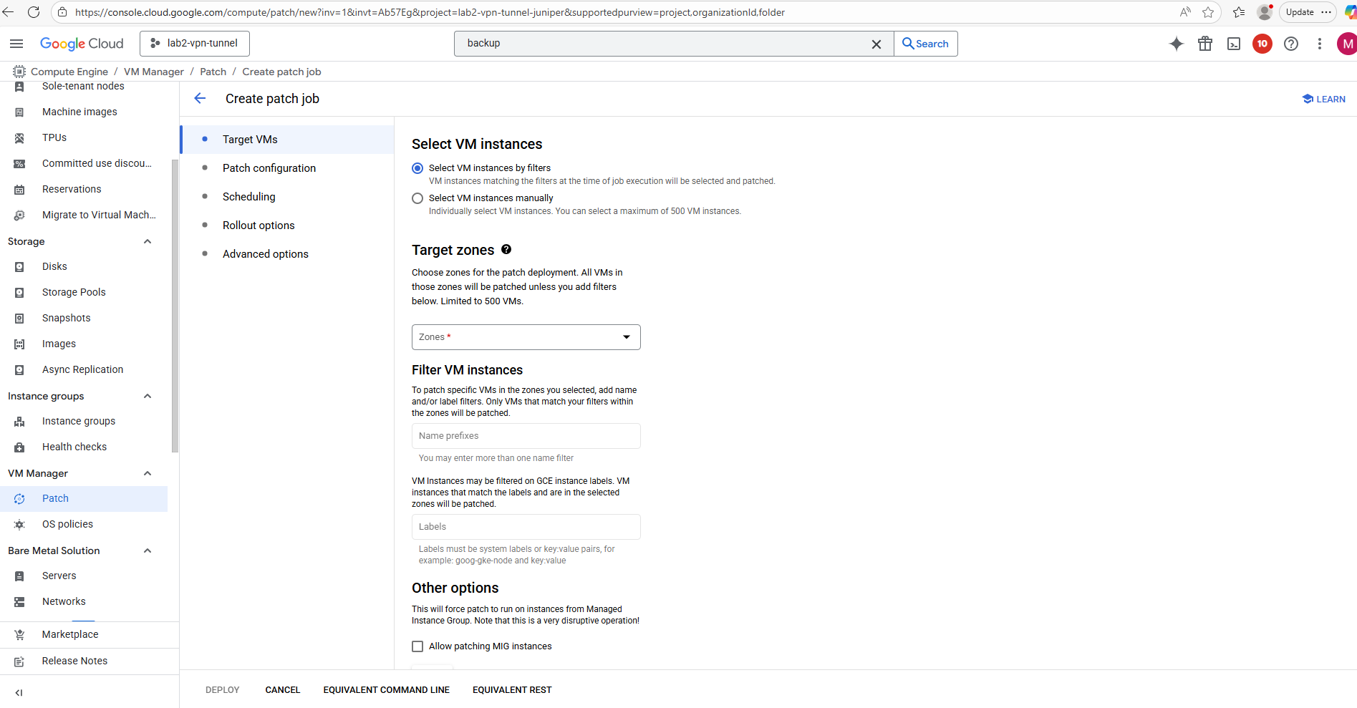Open the account avatar M

coord(1347,44)
